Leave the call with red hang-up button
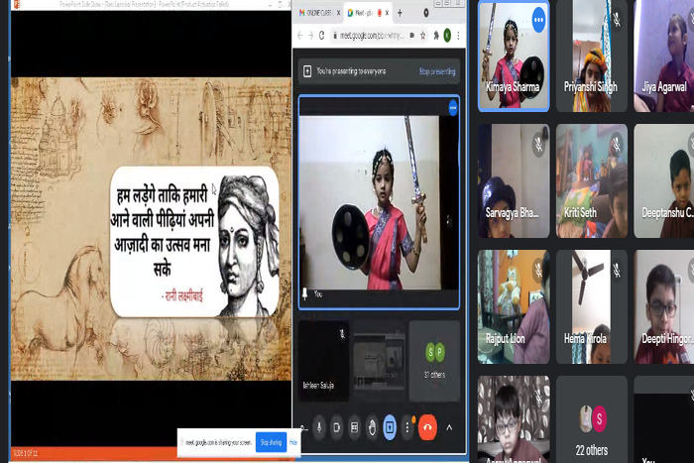The height and width of the screenshot is (463, 694). [x=427, y=427]
